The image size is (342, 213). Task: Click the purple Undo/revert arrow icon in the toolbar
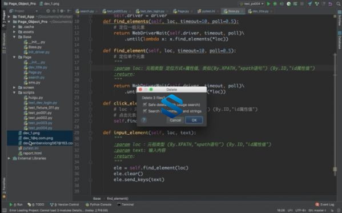[331, 3]
